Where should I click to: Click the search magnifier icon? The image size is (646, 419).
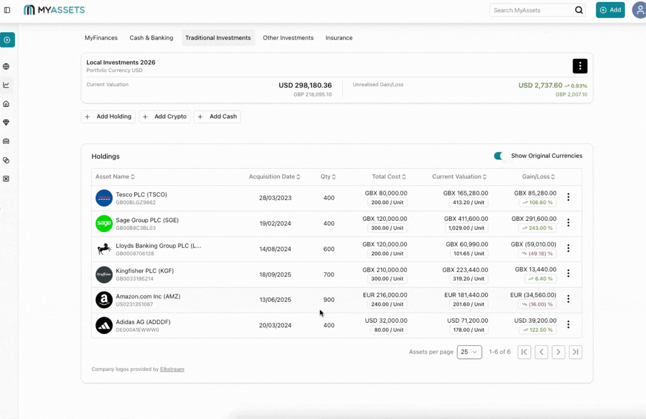579,10
